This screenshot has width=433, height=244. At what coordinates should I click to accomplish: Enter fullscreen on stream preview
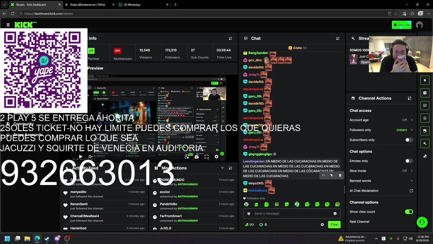tap(206, 157)
